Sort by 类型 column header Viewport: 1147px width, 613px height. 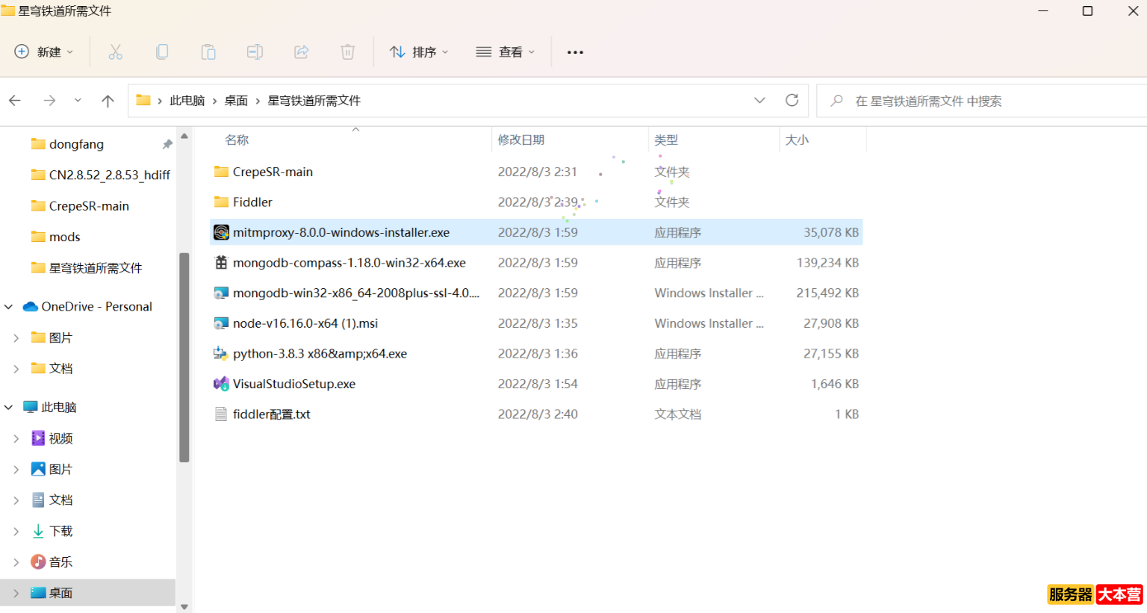666,140
